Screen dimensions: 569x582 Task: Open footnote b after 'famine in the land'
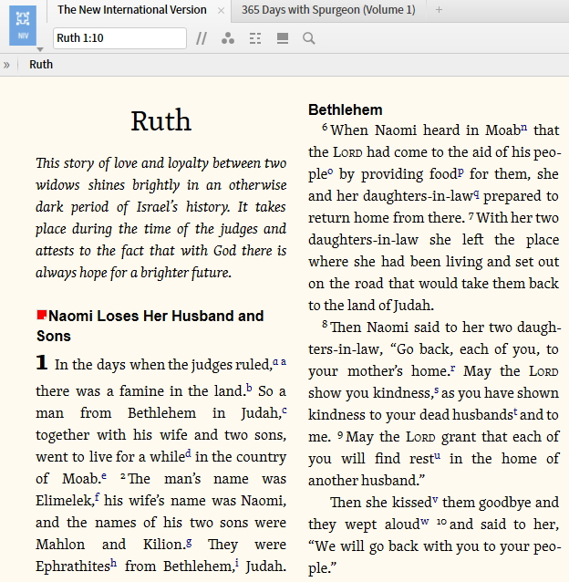(249, 388)
